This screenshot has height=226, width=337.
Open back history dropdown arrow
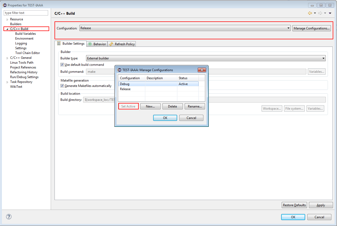pyautogui.click(x=315, y=13)
